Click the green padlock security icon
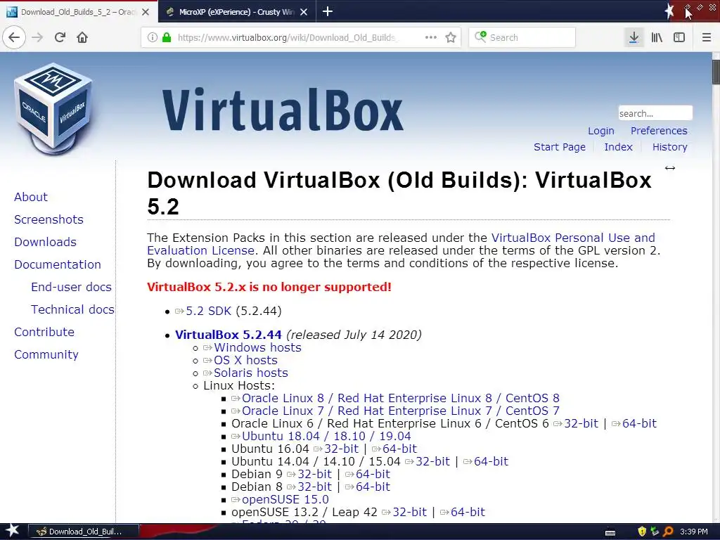This screenshot has height=540, width=720. pyautogui.click(x=167, y=37)
